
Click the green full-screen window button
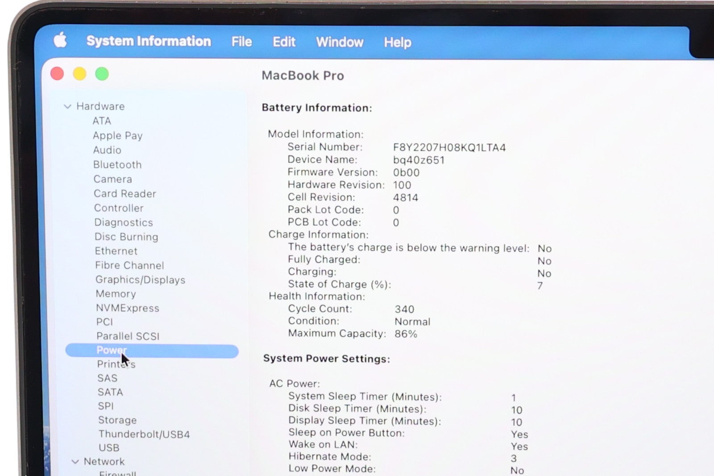[x=102, y=74]
